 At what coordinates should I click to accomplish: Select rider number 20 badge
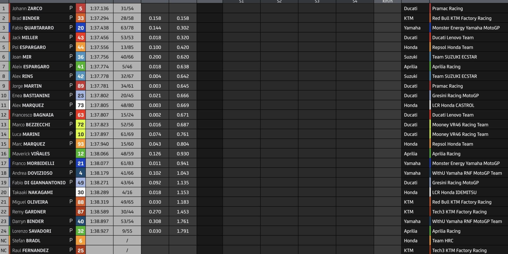point(80,28)
